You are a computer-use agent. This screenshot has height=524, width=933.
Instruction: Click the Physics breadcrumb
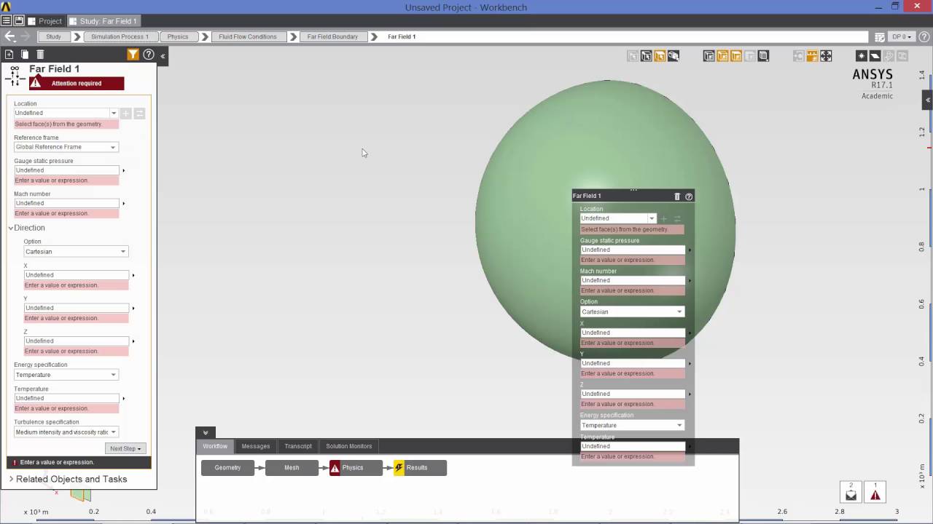click(178, 36)
